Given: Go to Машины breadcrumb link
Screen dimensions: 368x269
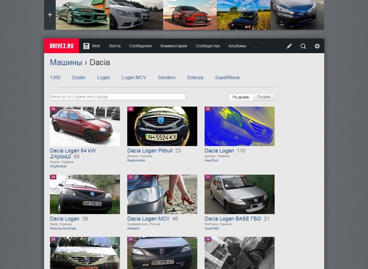Looking at the screenshot, I should [66, 63].
